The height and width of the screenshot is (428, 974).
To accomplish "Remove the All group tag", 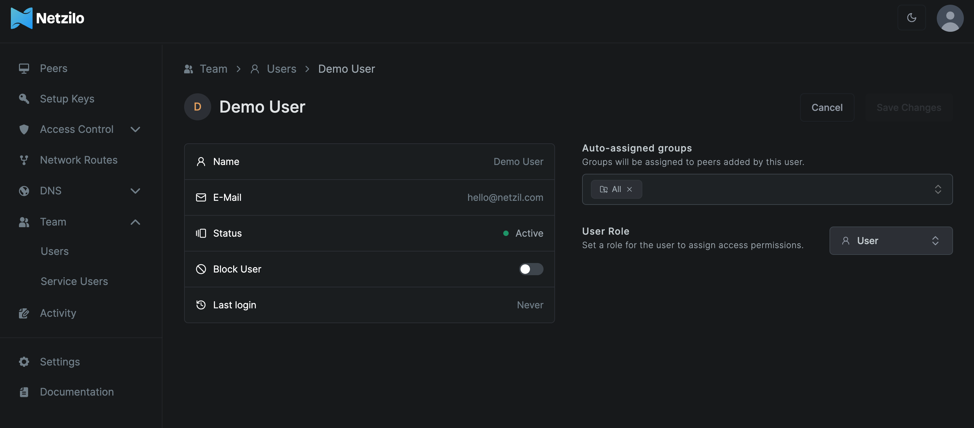I will (629, 189).
